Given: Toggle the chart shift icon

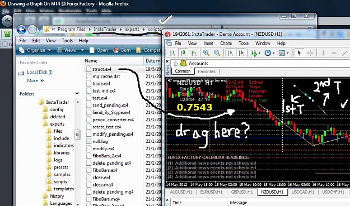Looking at the screenshot, I should tap(241, 53).
